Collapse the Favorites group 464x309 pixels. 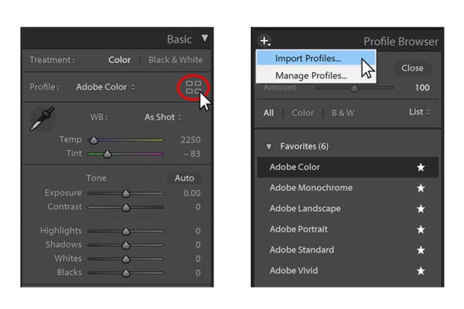(269, 146)
